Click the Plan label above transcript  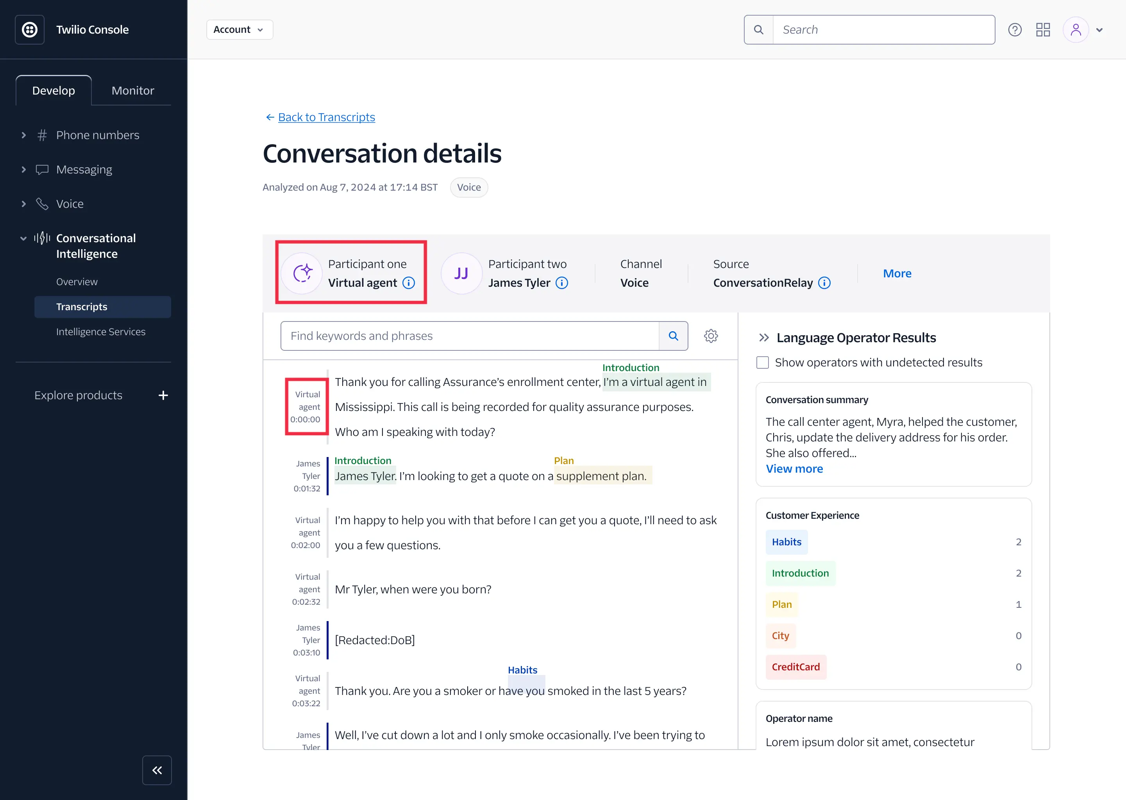point(563,461)
